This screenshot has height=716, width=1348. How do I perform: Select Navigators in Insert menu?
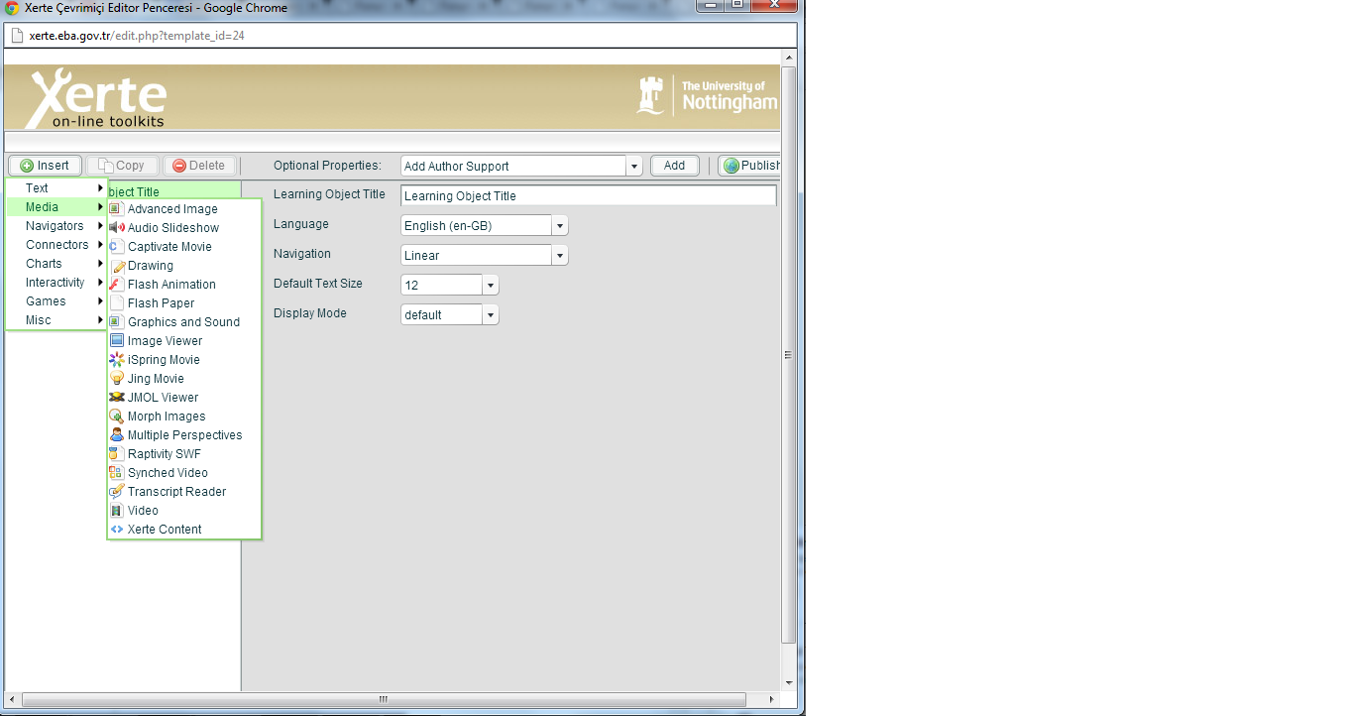(x=56, y=226)
